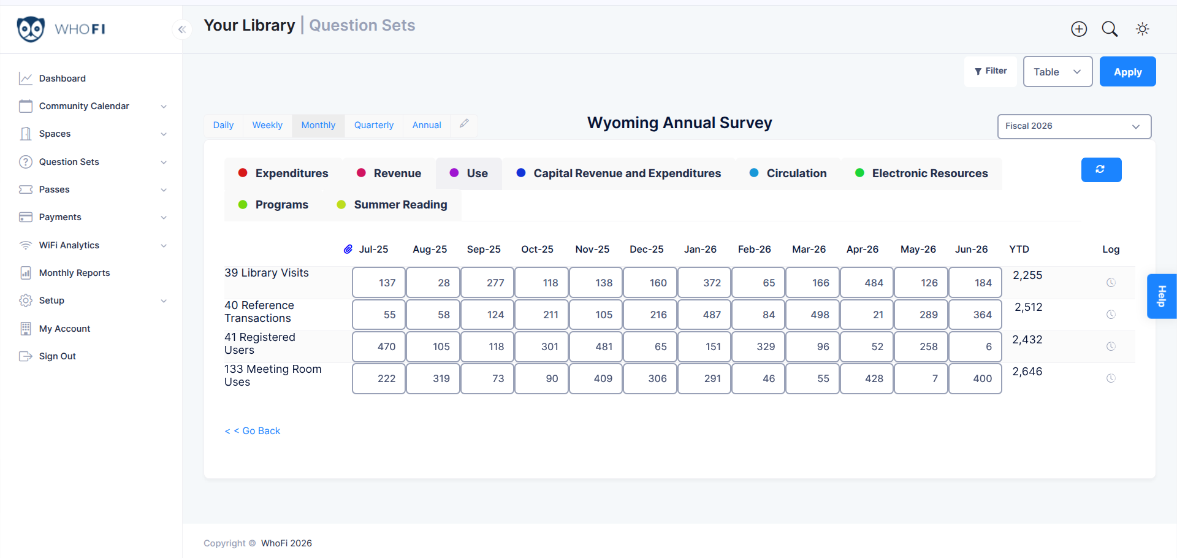Select the Circulation category
1177x558 pixels.
point(788,174)
